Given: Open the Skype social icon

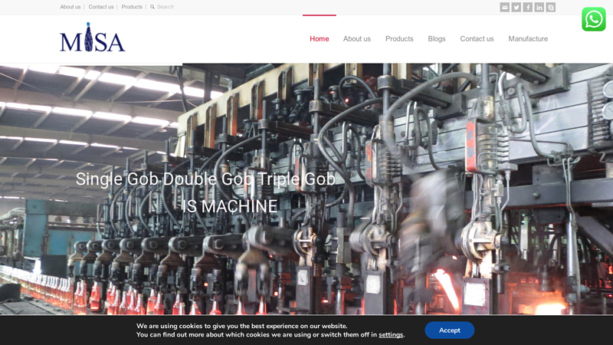Looking at the screenshot, I should tap(551, 7).
